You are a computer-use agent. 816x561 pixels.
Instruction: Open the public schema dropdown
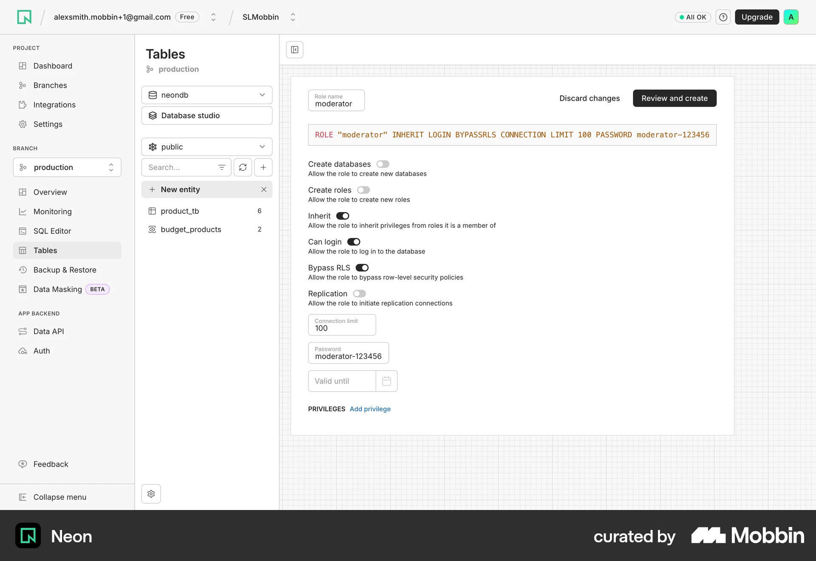(207, 147)
